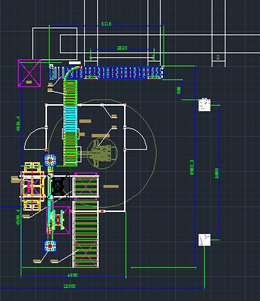Image resolution: width=260 pixels, height=301 pixels.
Task: Click the black crossed machine block
Action: click(x=59, y=186)
